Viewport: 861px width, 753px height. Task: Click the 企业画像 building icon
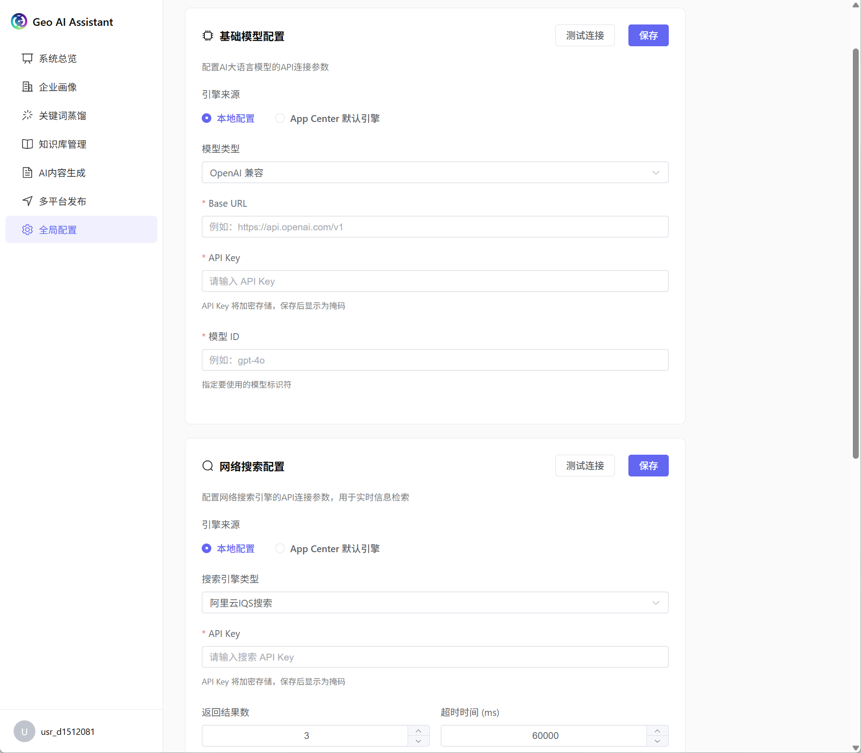click(x=27, y=87)
